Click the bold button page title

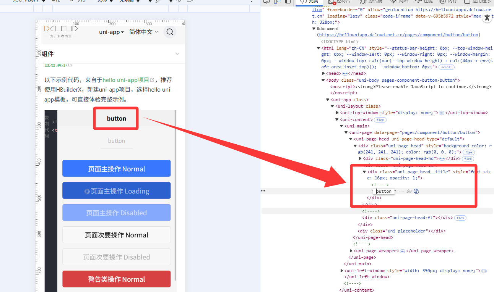[117, 118]
